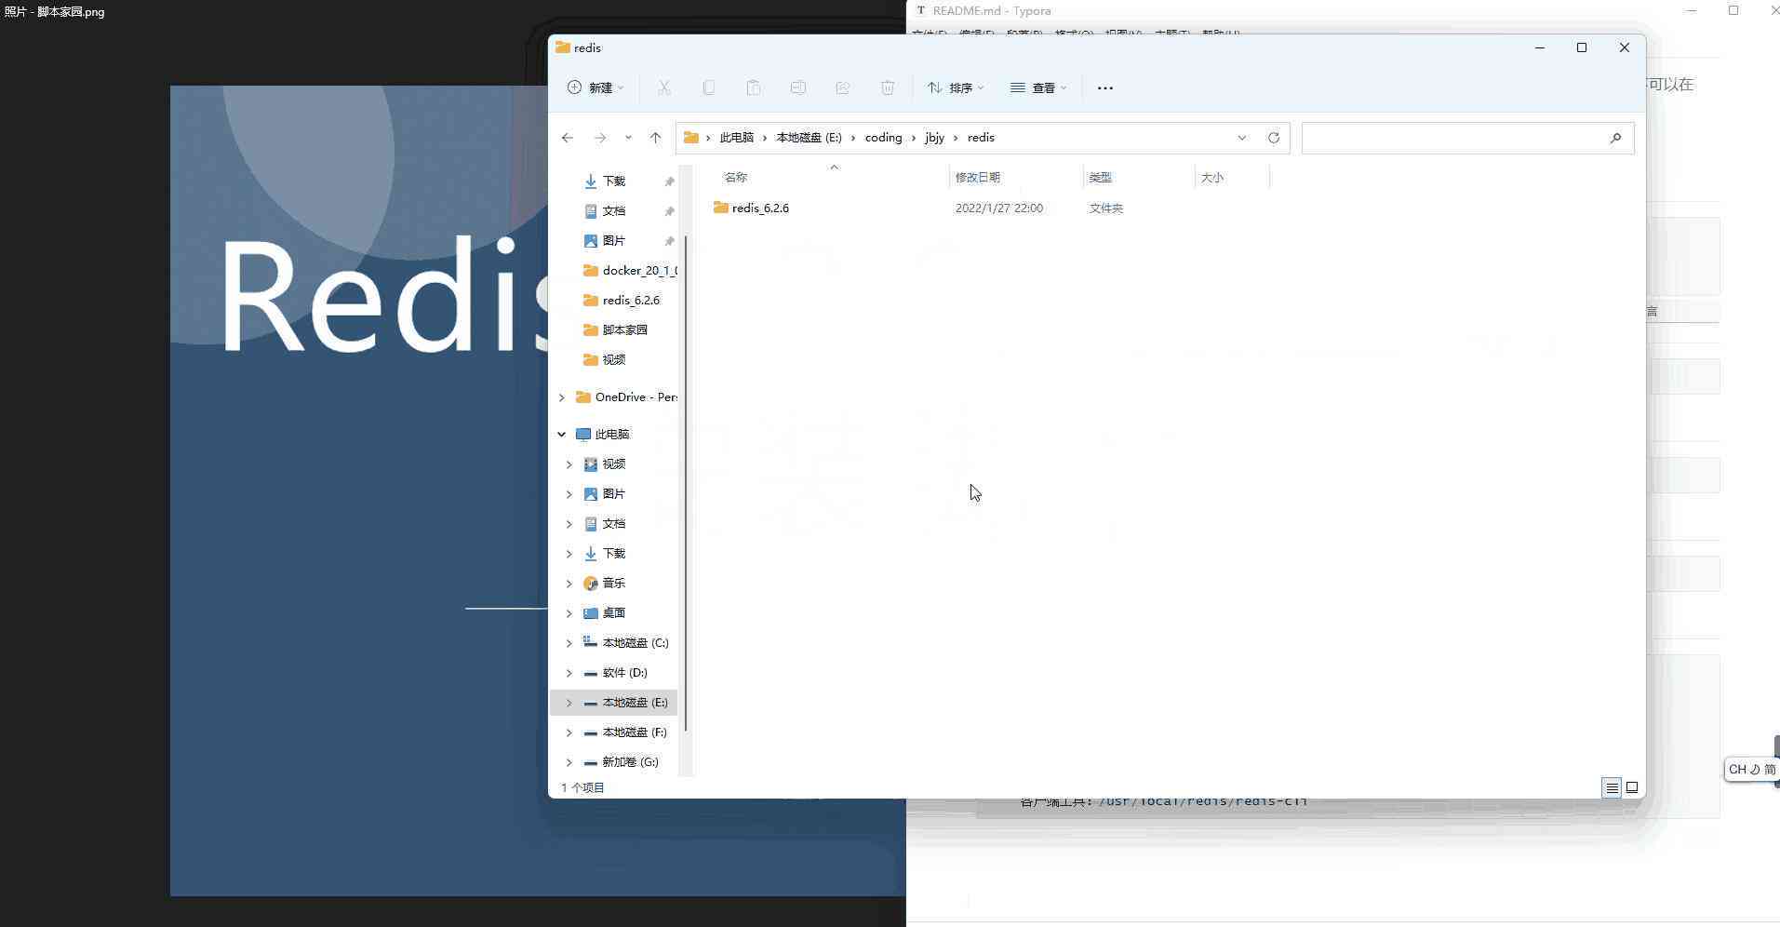Open recent locations dropdown chevron
The height and width of the screenshot is (927, 1780).
[628, 138]
